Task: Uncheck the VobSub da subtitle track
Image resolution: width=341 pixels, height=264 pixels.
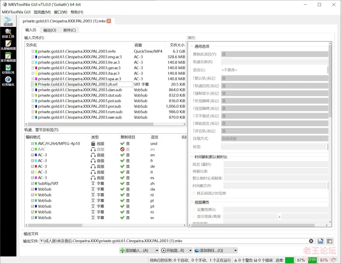Action: click(33, 189)
